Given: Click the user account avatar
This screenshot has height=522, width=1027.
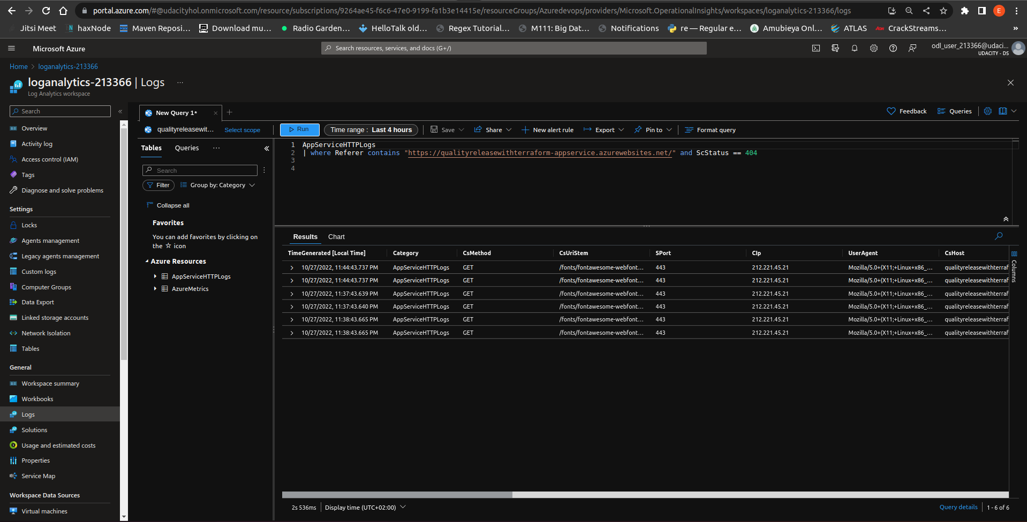Looking at the screenshot, I should point(1018,48).
